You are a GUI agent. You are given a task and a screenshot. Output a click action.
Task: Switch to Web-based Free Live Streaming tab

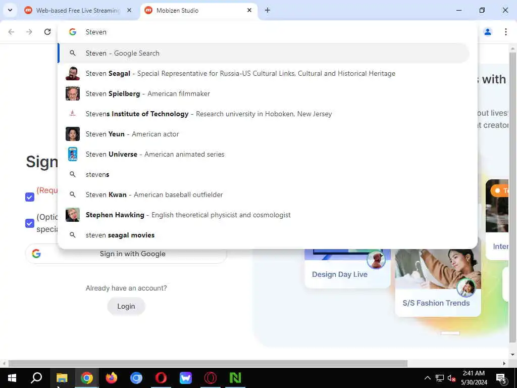(x=78, y=11)
